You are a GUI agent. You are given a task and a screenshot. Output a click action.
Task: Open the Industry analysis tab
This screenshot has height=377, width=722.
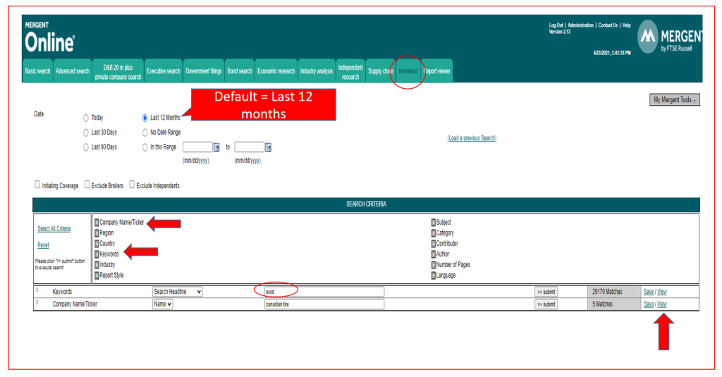[317, 71]
